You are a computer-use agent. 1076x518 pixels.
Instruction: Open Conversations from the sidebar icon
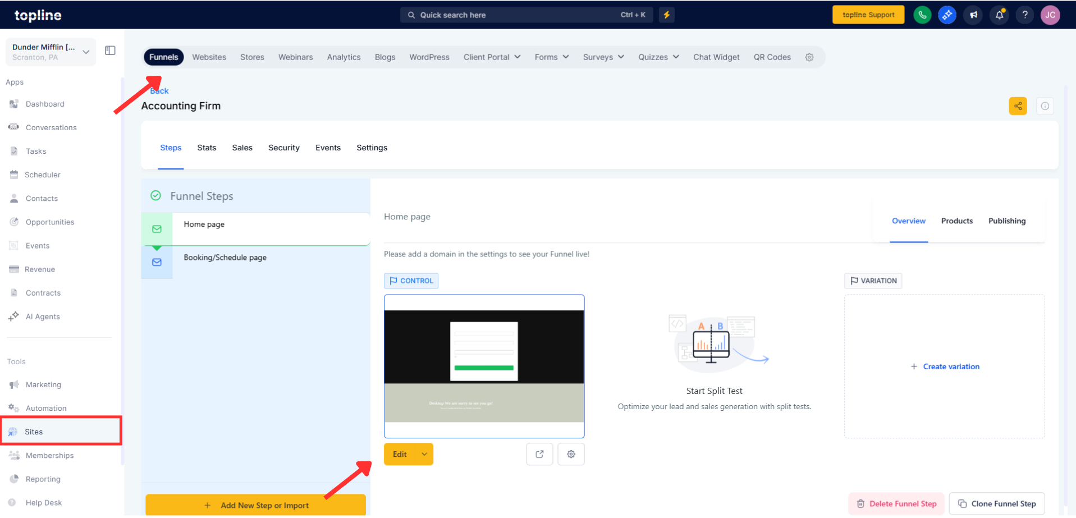coord(14,127)
